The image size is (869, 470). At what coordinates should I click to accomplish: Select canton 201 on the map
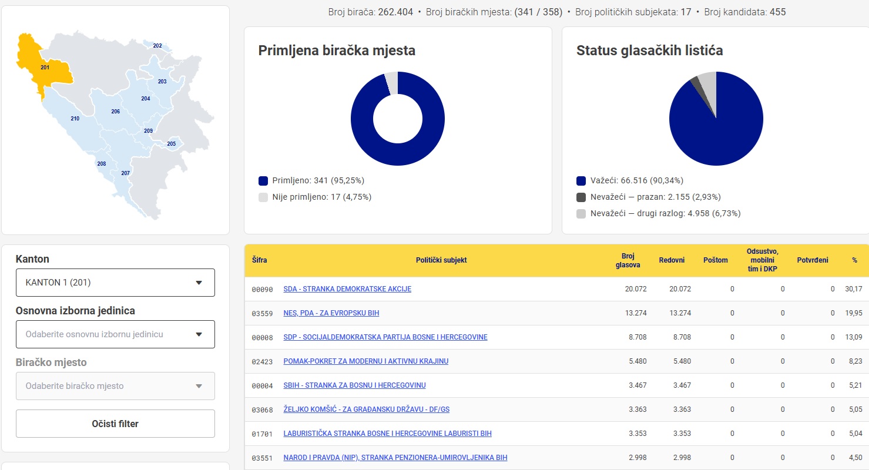point(45,68)
